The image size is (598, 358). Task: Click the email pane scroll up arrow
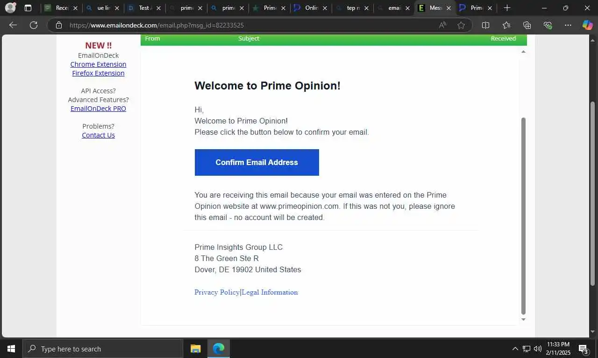click(x=523, y=51)
